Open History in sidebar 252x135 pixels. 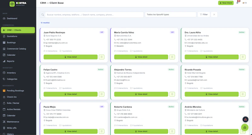[x=18, y=134]
